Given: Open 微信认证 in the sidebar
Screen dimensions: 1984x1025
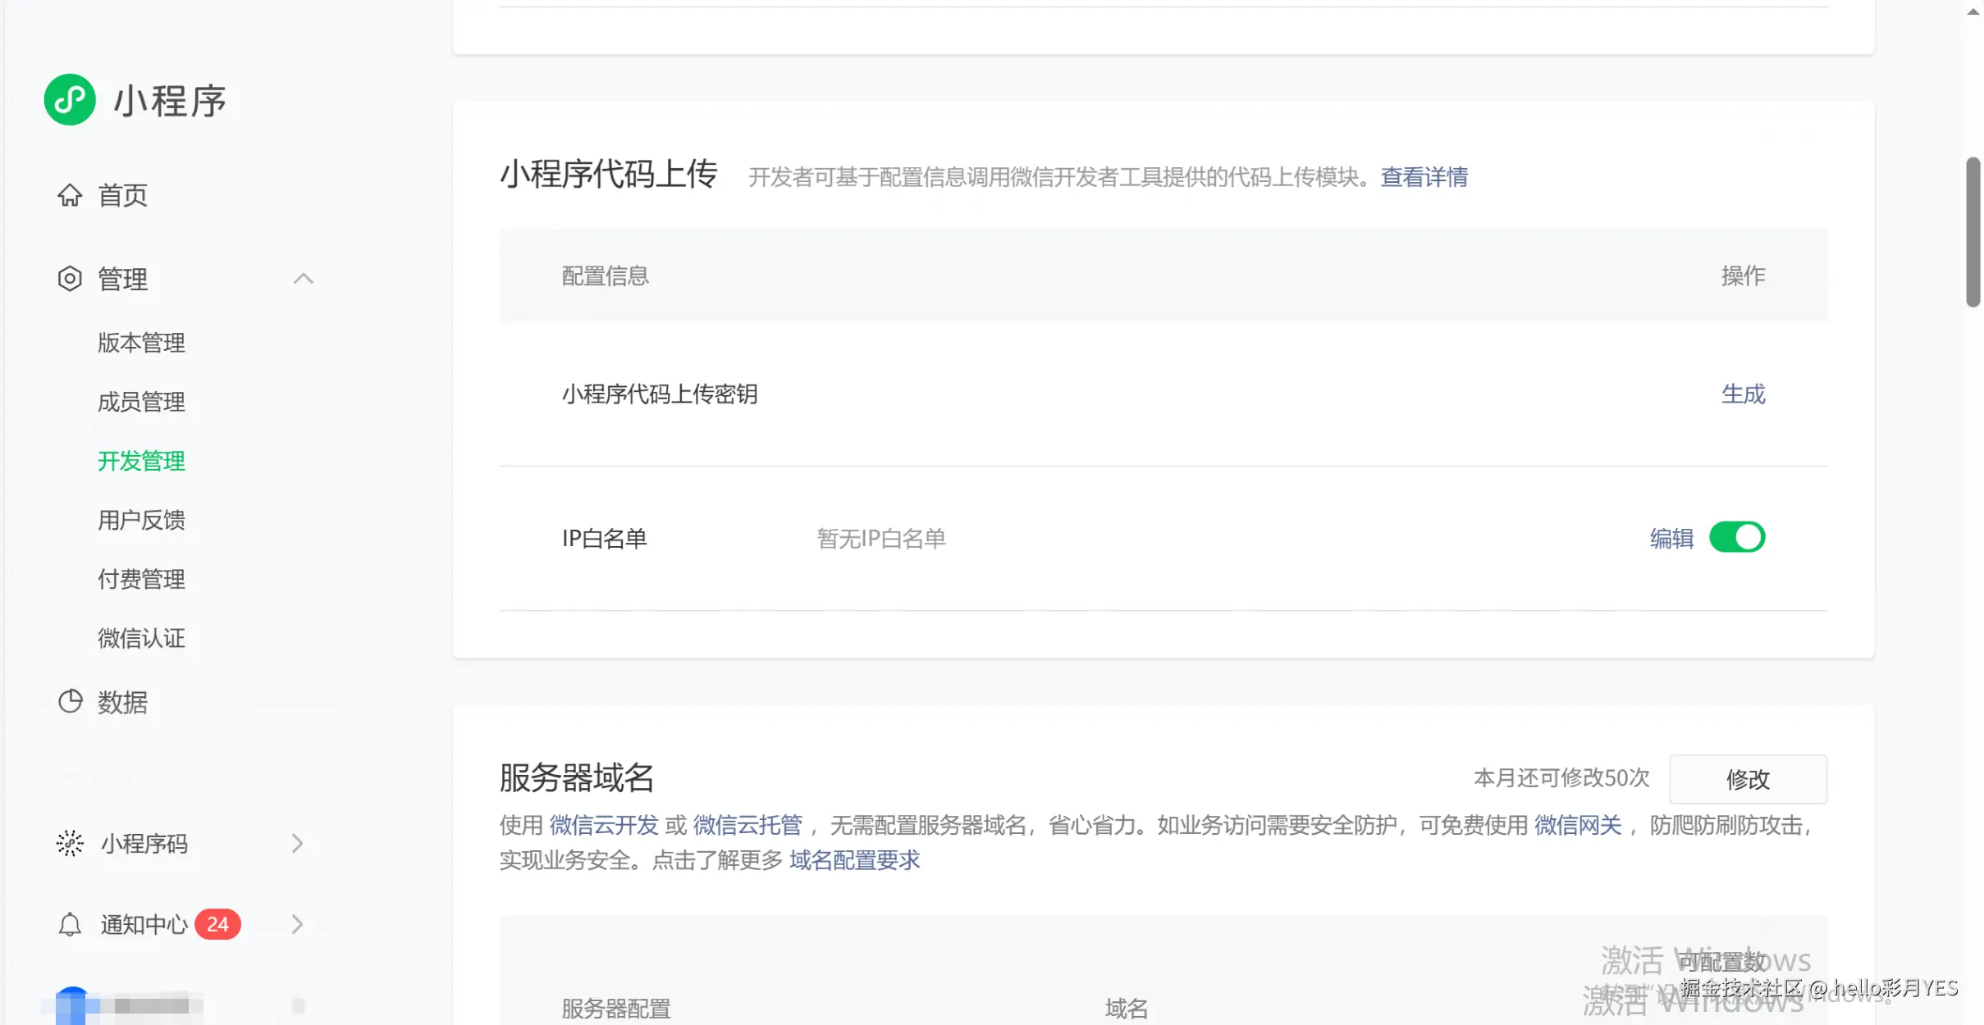Looking at the screenshot, I should [141, 638].
